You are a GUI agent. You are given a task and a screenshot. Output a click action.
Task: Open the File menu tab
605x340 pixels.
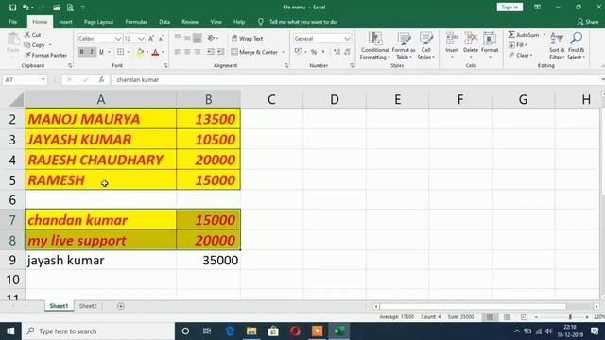pyautogui.click(x=12, y=22)
